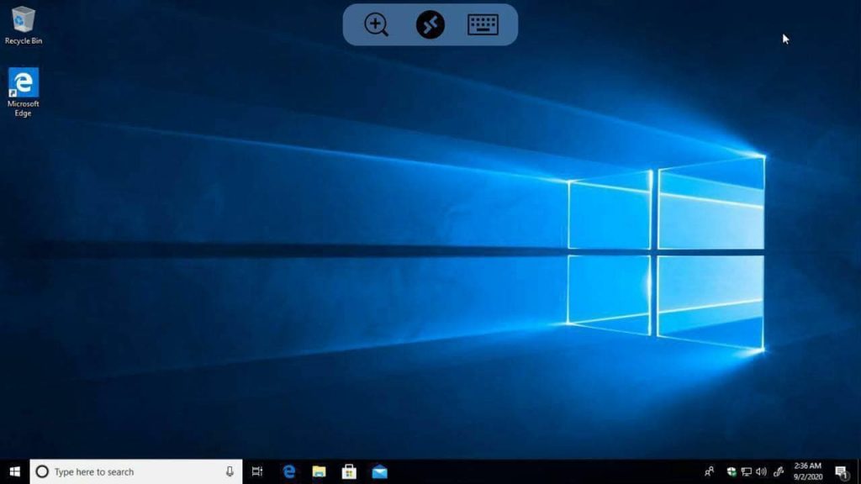861x484 pixels.
Task: Launch Edge from the taskbar
Action: 289,471
